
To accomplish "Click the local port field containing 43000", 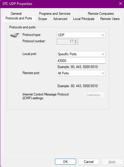I will [x=81, y=61].
